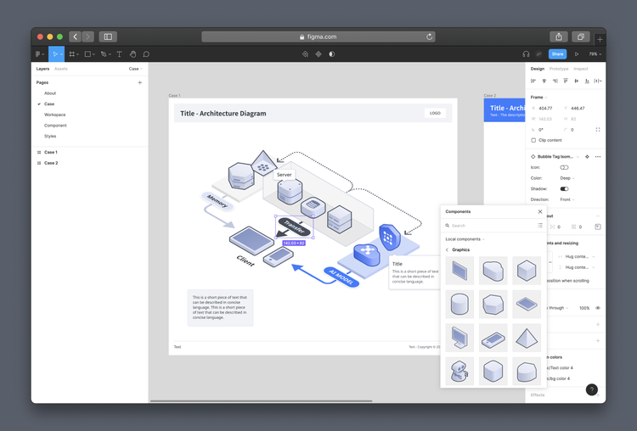This screenshot has height=431, width=637.
Task: Select the cylinder graphic thumbnail
Action: [x=459, y=304]
